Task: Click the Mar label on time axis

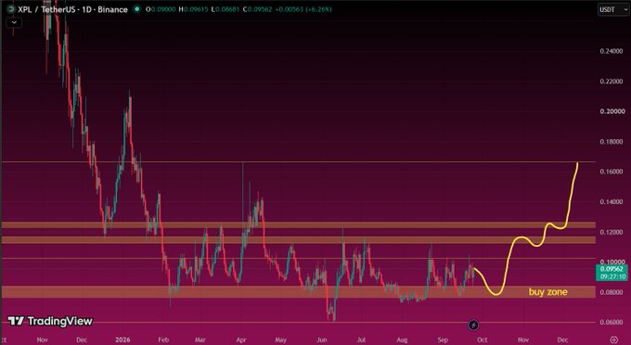Action: [x=200, y=339]
